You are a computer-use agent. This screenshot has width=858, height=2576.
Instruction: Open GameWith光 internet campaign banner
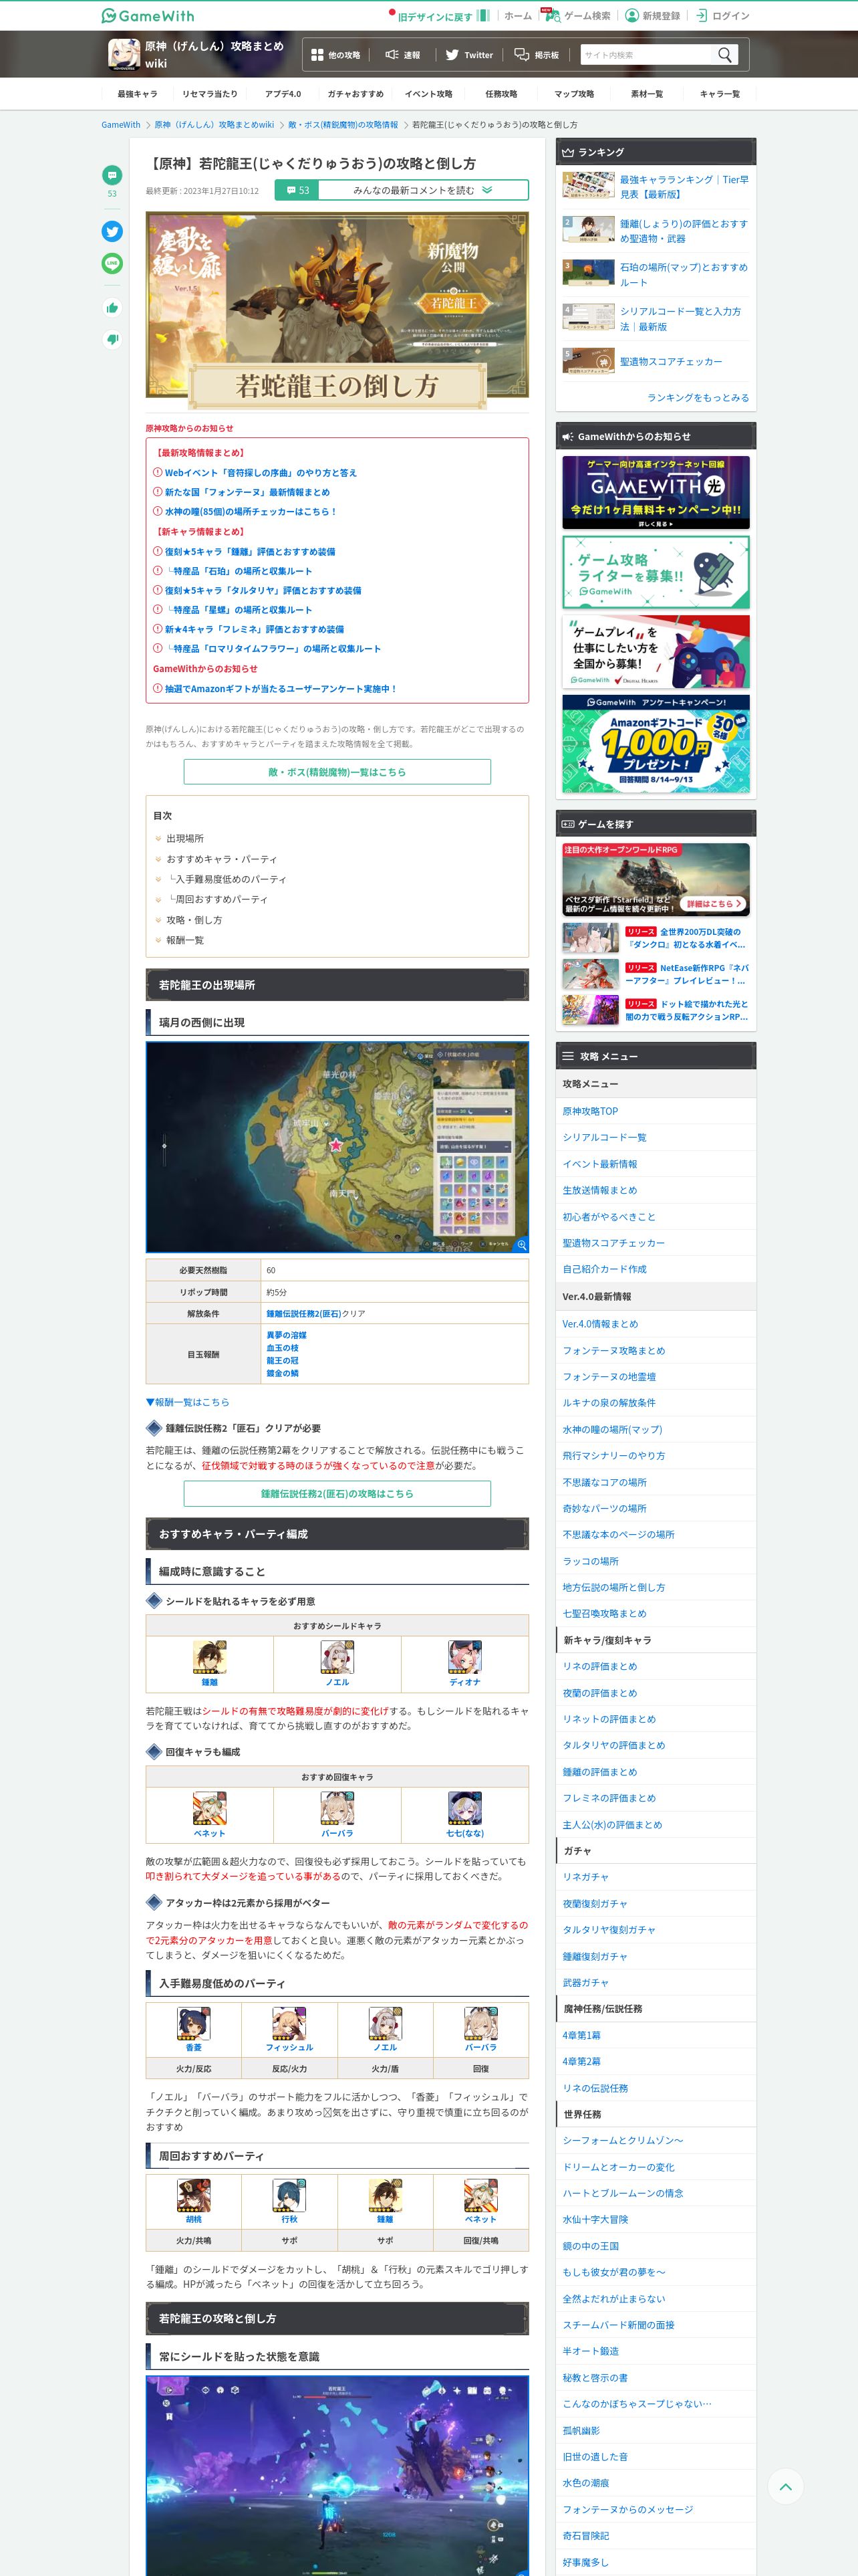pos(656,492)
